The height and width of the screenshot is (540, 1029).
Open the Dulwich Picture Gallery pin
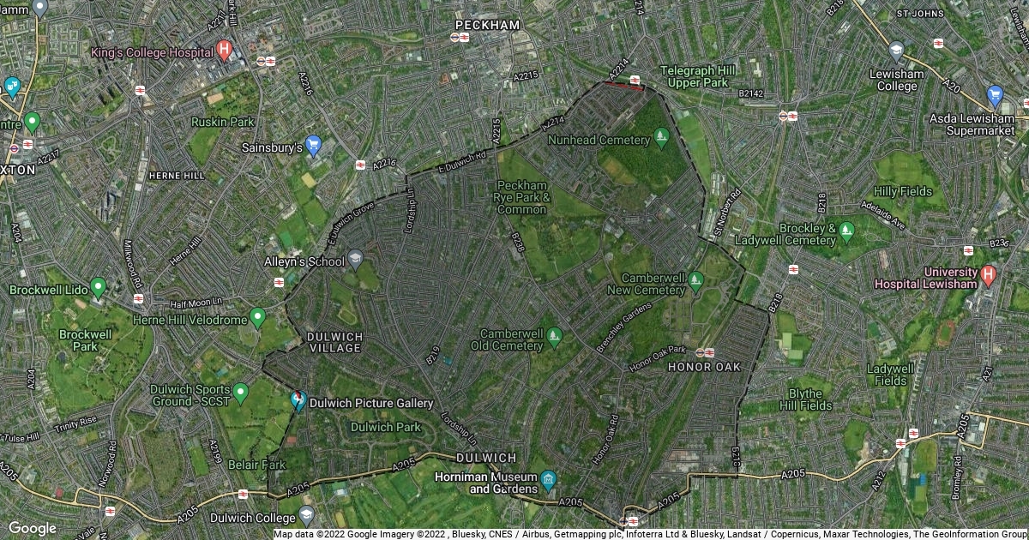pos(298,400)
